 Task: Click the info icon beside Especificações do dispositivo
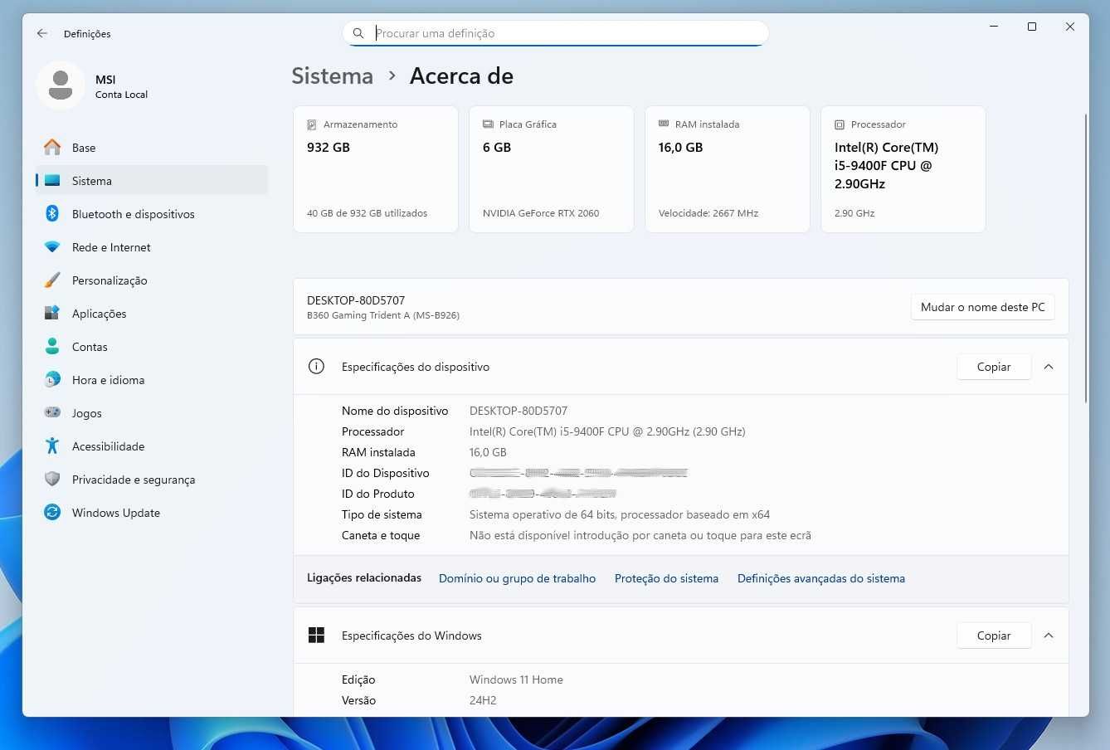pos(316,367)
